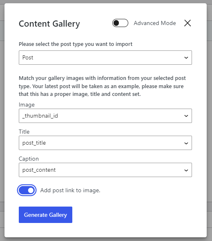Click the 'Match your gallery images' description paragraph
212x241 pixels.
click(x=102, y=86)
